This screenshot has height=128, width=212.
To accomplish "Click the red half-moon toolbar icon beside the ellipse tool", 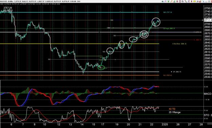I will pos(177,1).
